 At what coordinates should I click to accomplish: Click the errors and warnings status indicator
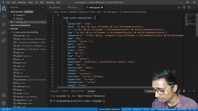(6, 109)
